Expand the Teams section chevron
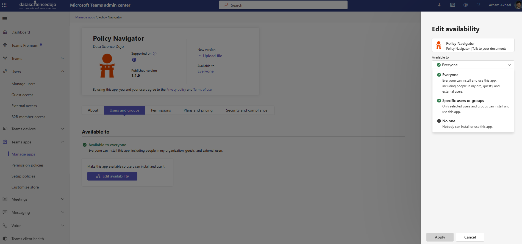The width and height of the screenshot is (522, 244). click(63, 59)
